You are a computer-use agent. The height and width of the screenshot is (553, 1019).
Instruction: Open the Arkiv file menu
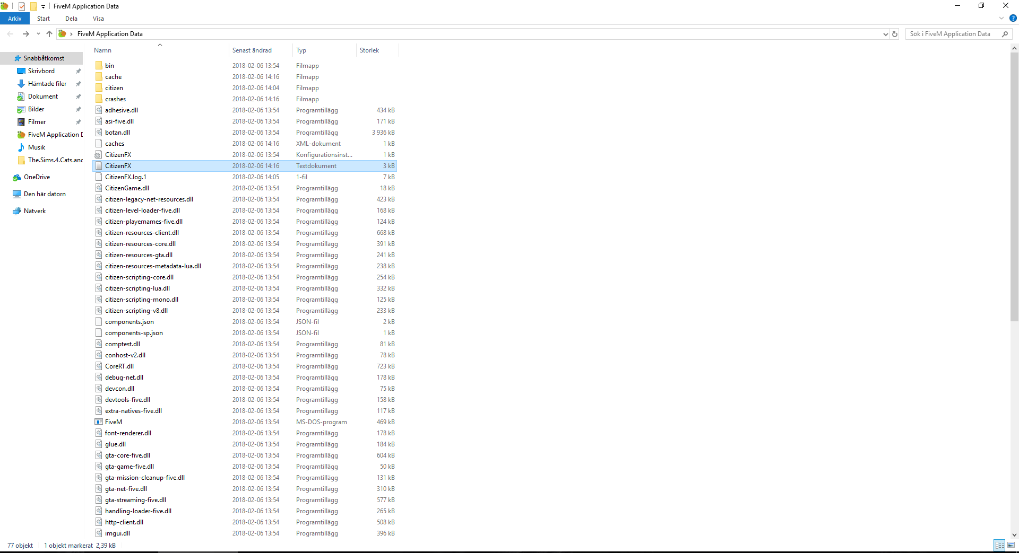click(15, 19)
